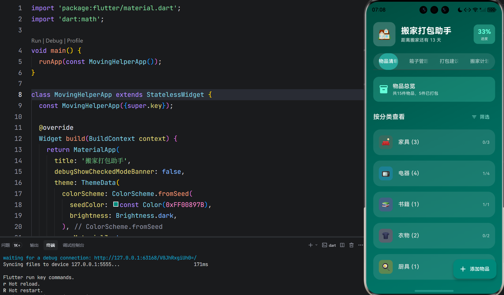Open the 衣物 (2) category row
Image resolution: width=504 pixels, height=295 pixels.
click(x=434, y=236)
